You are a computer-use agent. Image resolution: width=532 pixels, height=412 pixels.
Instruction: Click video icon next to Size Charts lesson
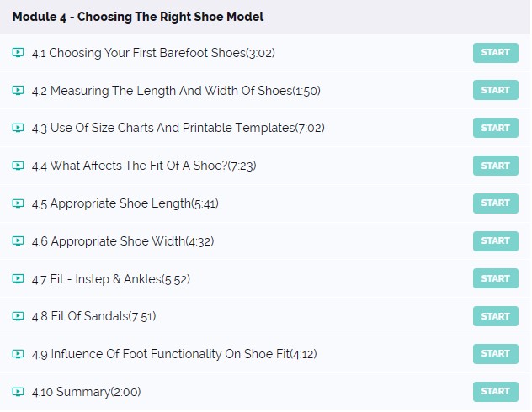coord(18,128)
